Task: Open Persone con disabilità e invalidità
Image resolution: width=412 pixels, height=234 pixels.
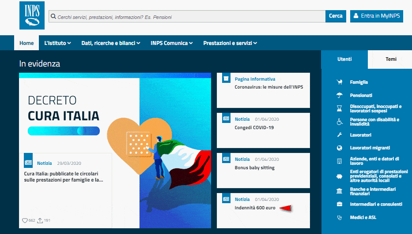Action: point(374,122)
